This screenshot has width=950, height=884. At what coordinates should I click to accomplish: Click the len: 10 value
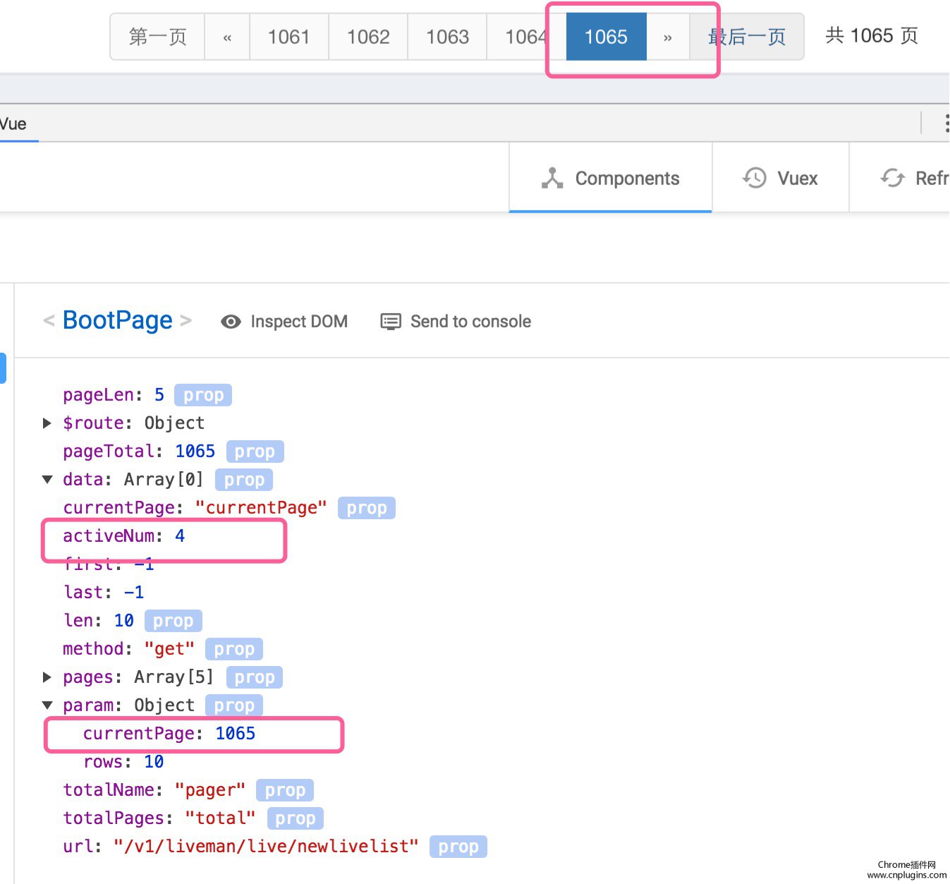[x=124, y=621]
